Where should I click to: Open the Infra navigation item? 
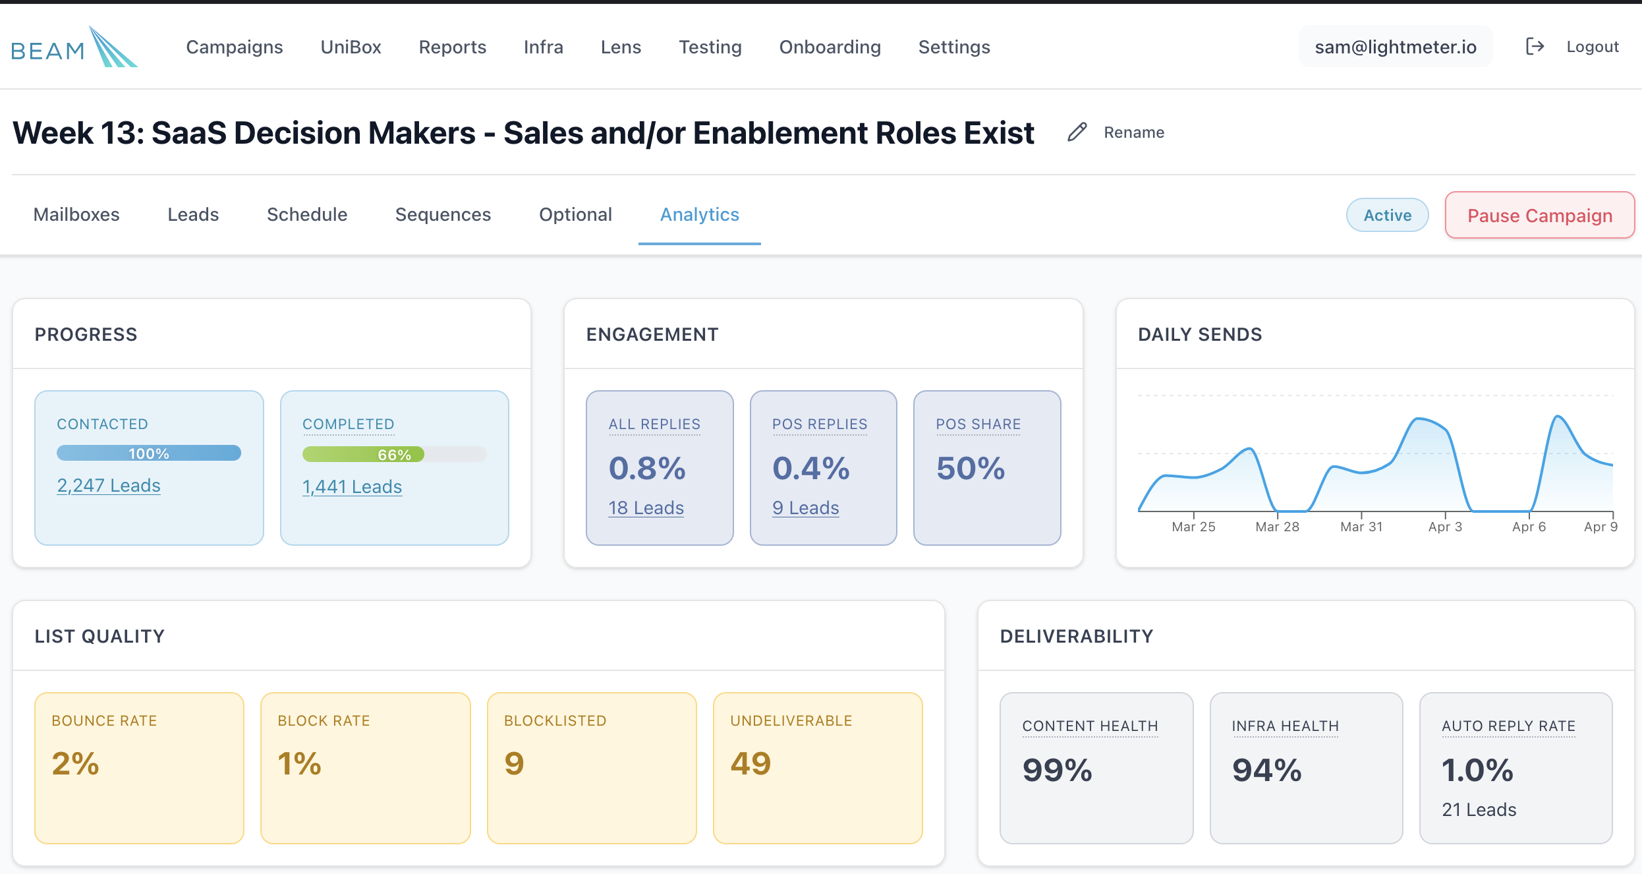pyautogui.click(x=544, y=47)
